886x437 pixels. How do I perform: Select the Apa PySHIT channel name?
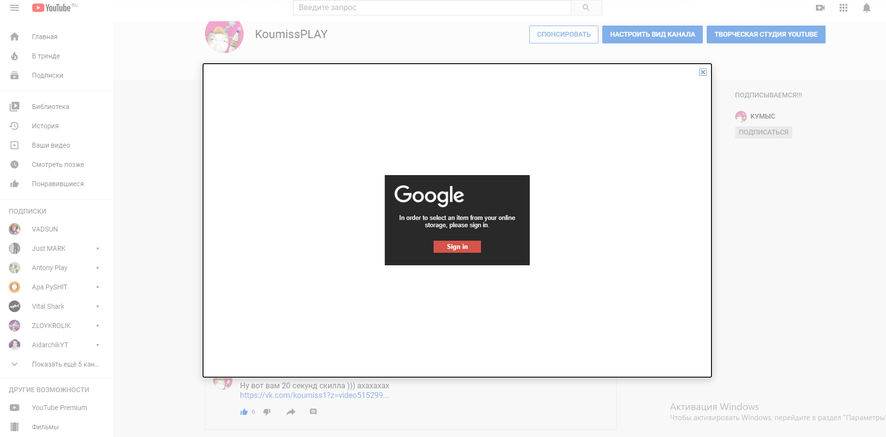(50, 287)
